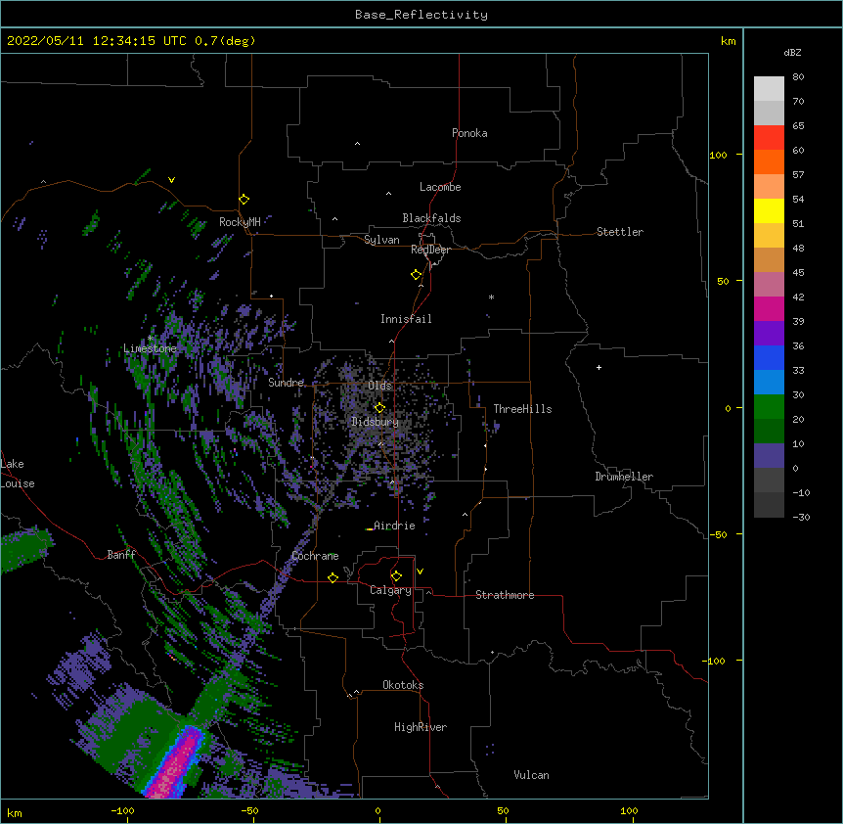
Task: Click the Base_Reflectivity title text
Action: 421,15
